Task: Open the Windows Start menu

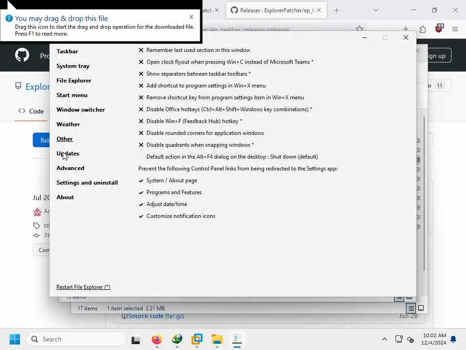Action: tap(15, 339)
